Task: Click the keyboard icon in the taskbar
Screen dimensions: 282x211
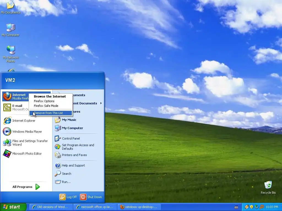Action: pos(236,207)
